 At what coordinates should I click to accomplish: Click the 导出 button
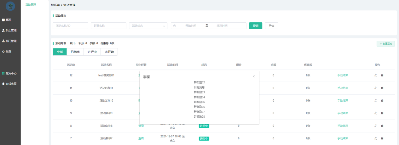tap(271, 26)
